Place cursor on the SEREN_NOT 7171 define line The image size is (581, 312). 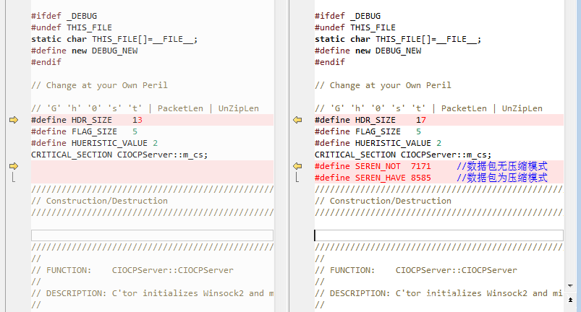[376, 166]
